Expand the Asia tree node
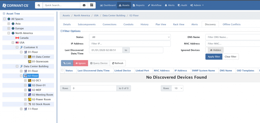Screen dimensions: 260x123 [x=9, y=24]
